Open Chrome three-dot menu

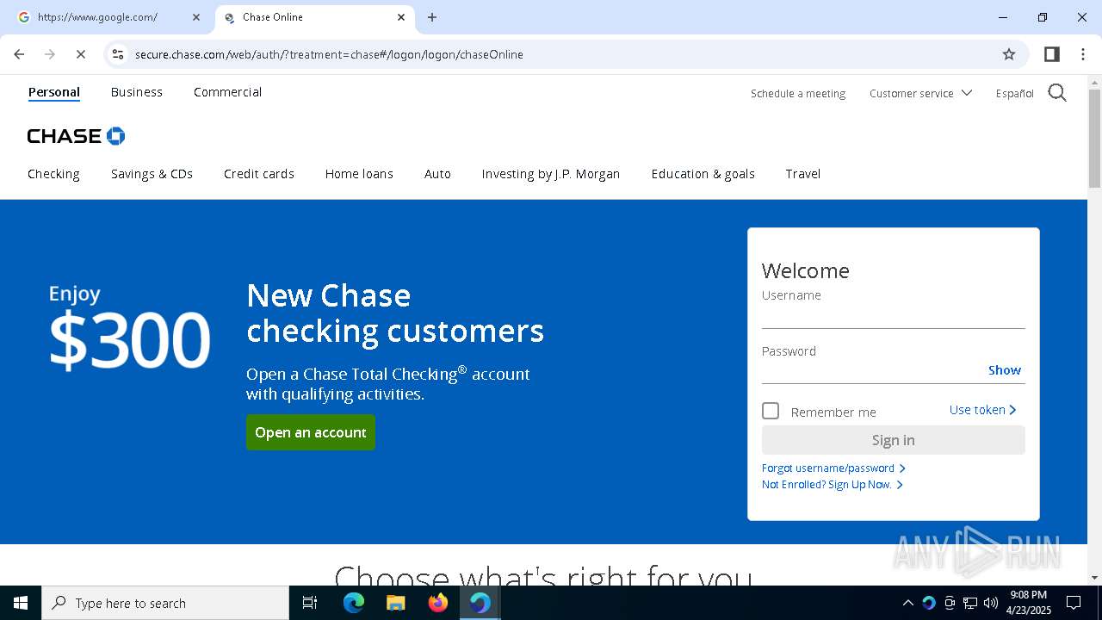click(x=1082, y=54)
